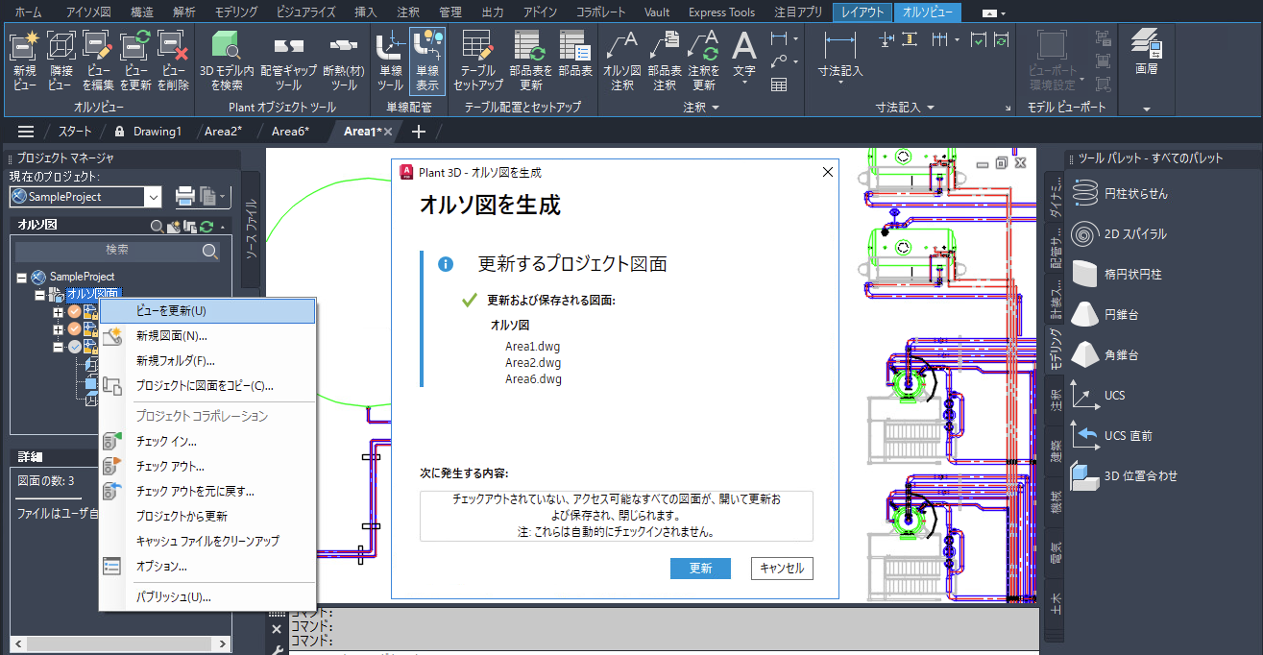Choose 新規図面(N)... from context menu

coord(207,336)
